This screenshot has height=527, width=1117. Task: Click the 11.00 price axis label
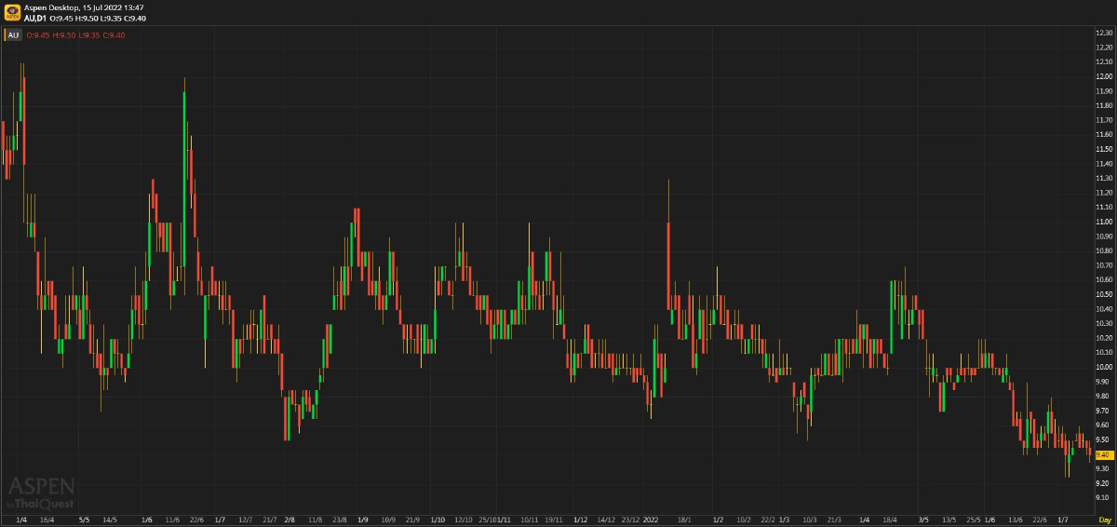point(1104,222)
